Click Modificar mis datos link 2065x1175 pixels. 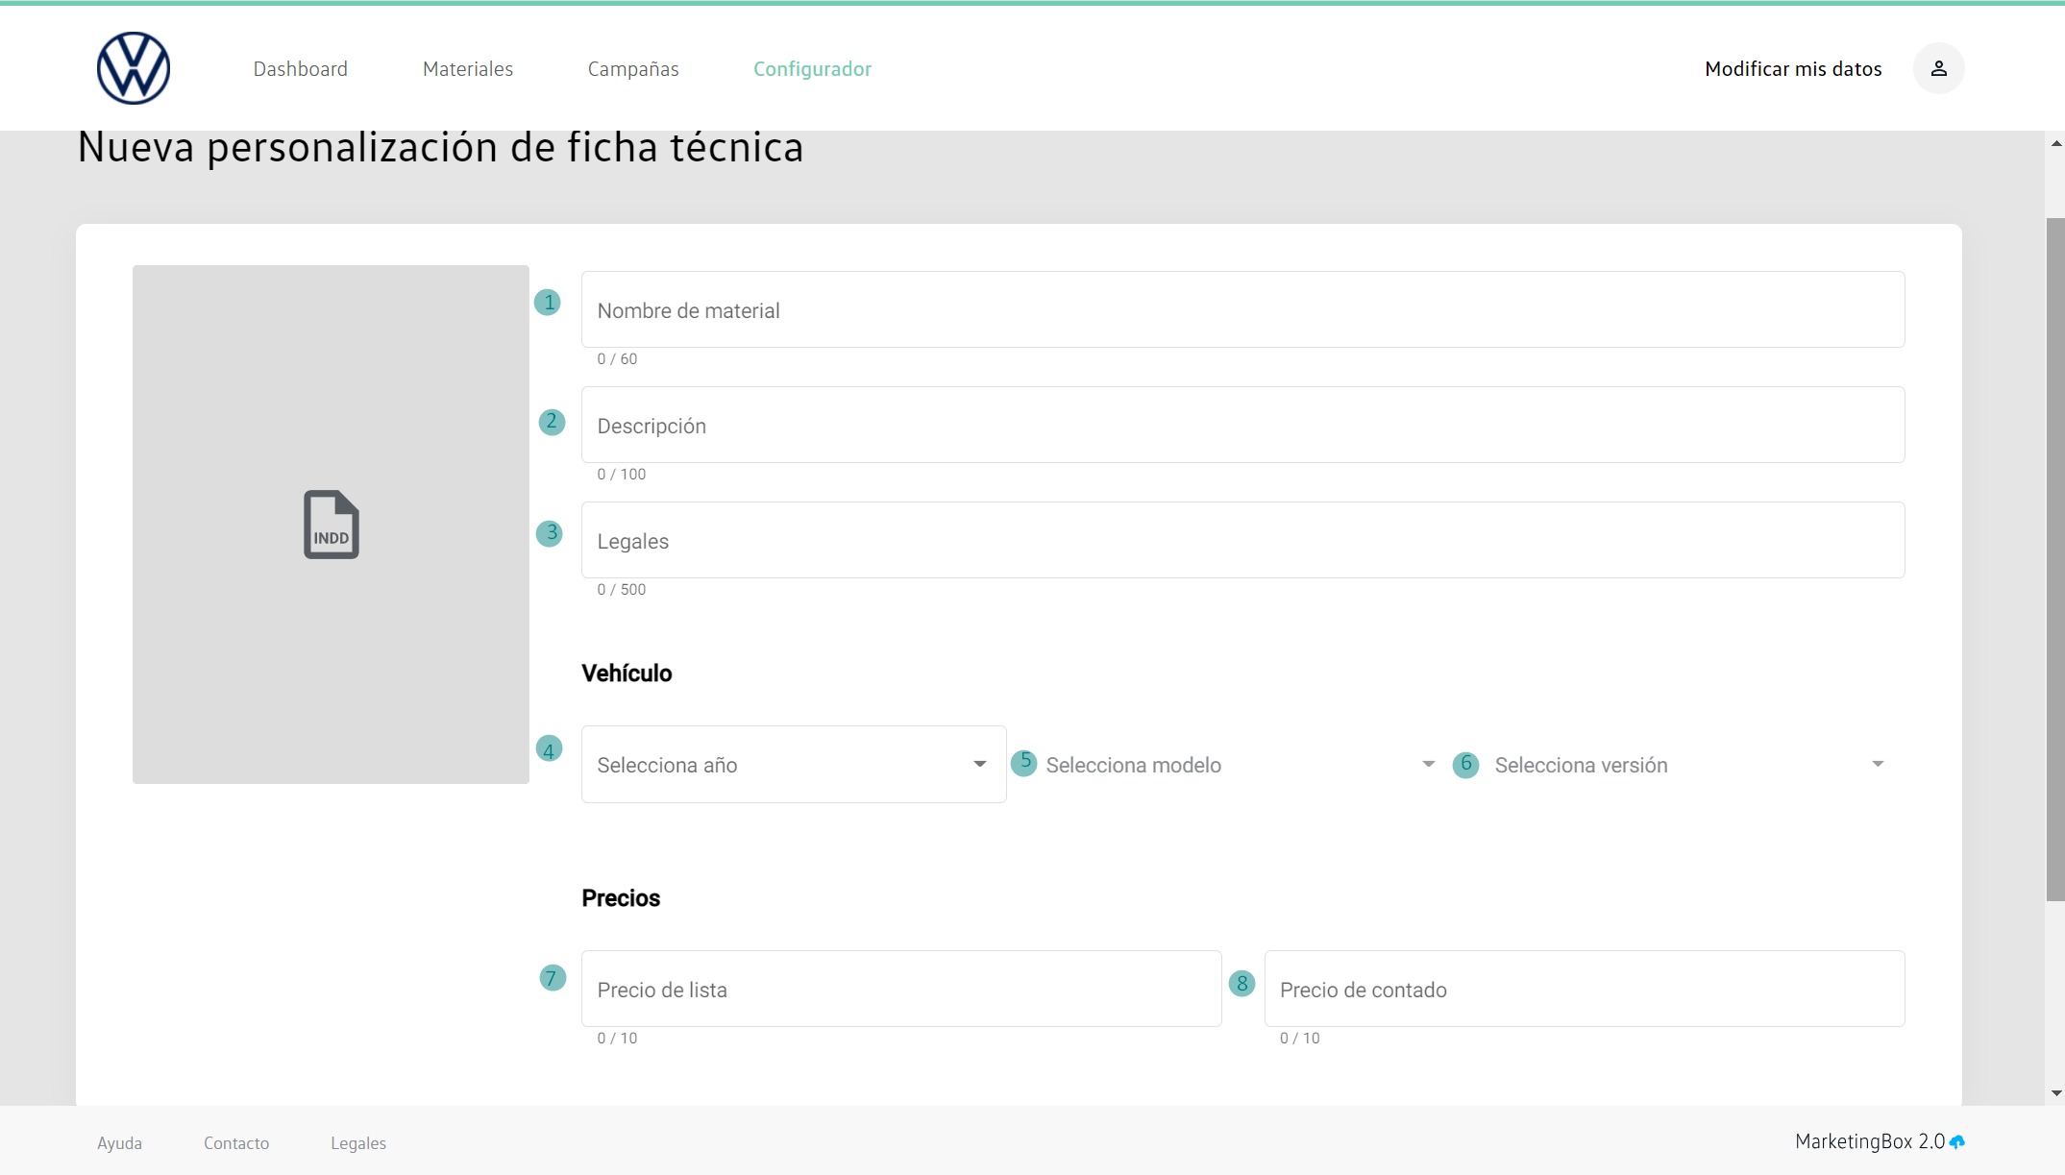click(1793, 69)
